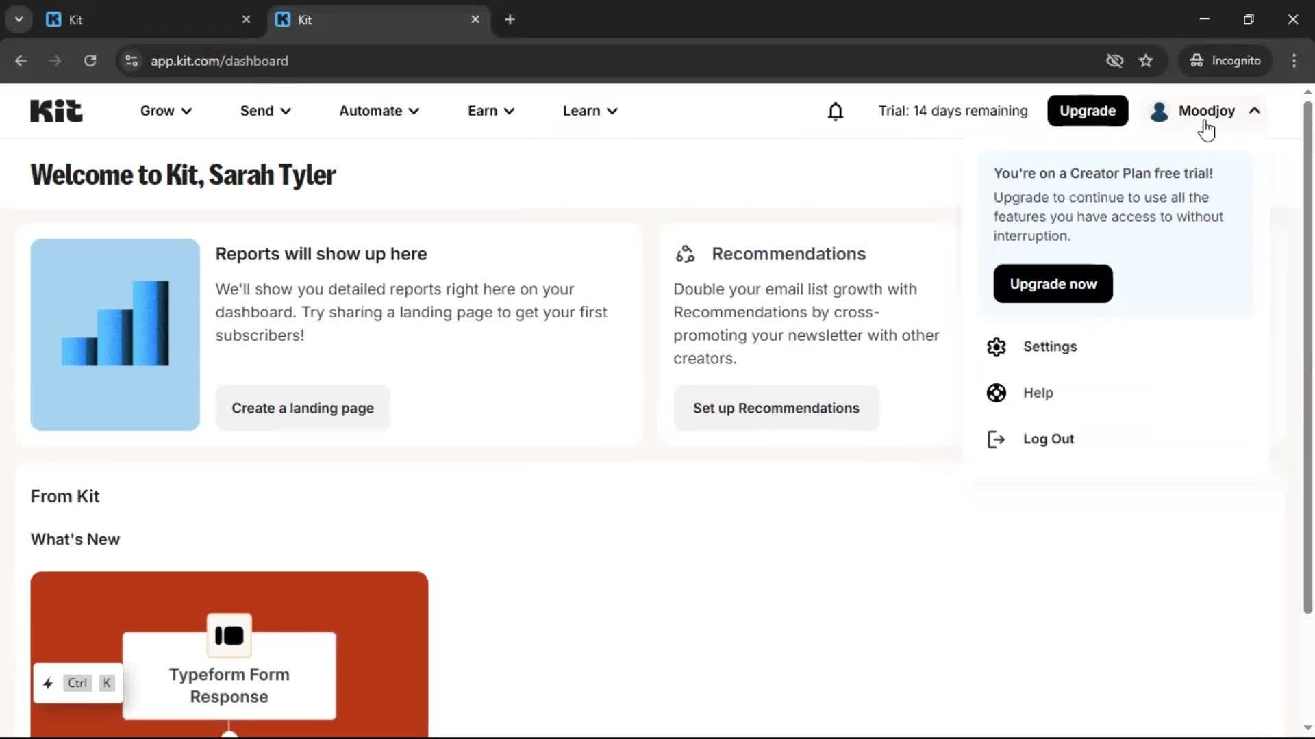Click the Moodjoy avatar icon

(x=1159, y=112)
